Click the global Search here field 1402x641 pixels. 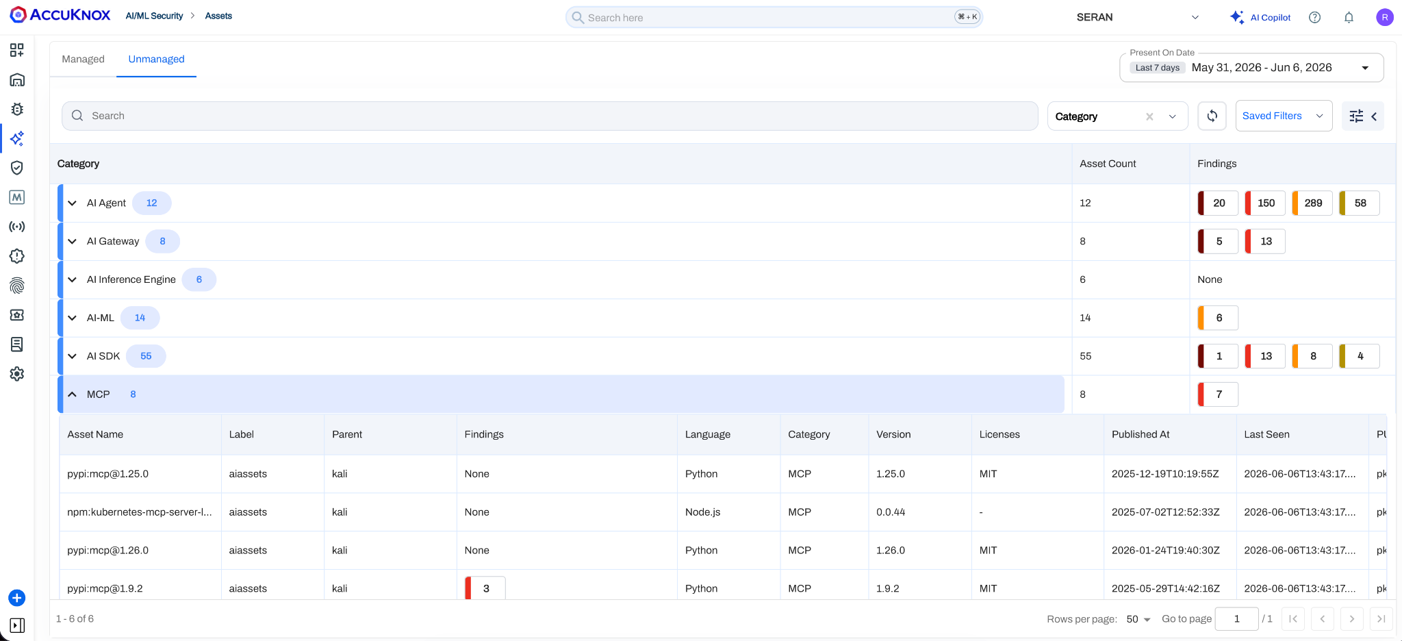pyautogui.click(x=774, y=17)
